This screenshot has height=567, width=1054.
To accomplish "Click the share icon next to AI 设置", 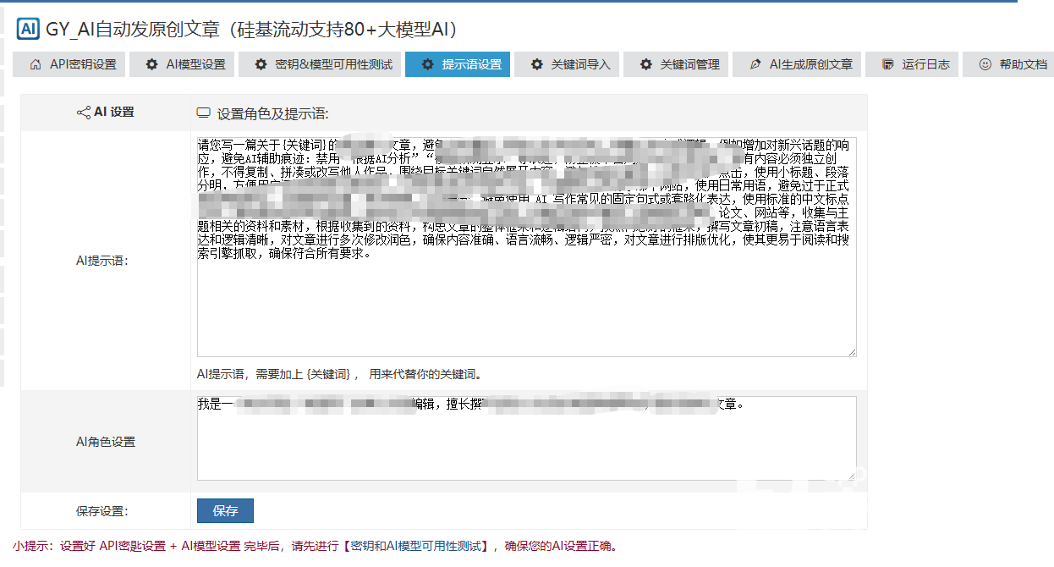I will (83, 113).
